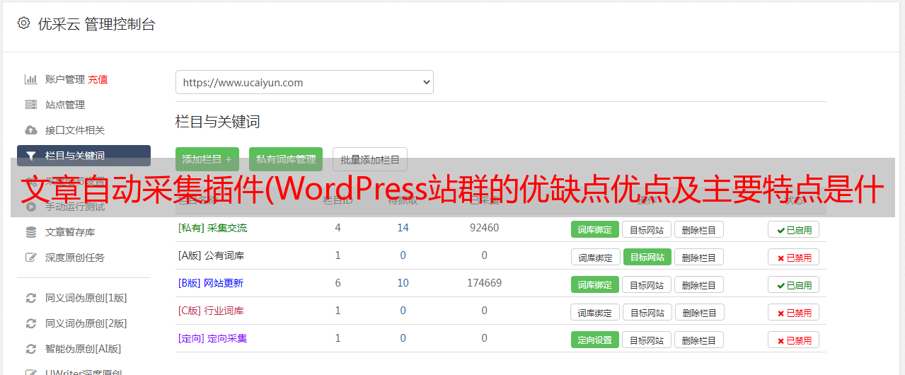The width and height of the screenshot is (905, 375).
Task: Click the refresh icon for 同义词伪原创[1版]
Action: (30, 298)
